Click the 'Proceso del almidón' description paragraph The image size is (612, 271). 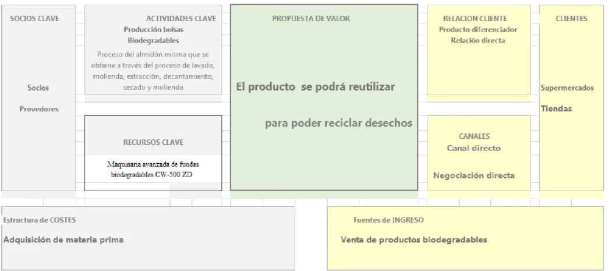pyautogui.click(x=153, y=71)
